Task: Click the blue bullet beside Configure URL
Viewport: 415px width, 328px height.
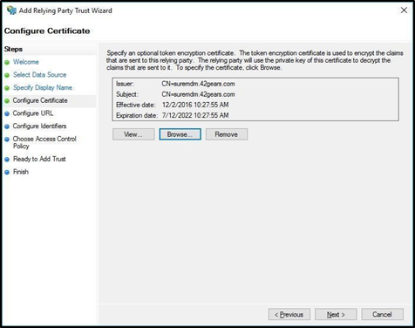Action: 7,113
